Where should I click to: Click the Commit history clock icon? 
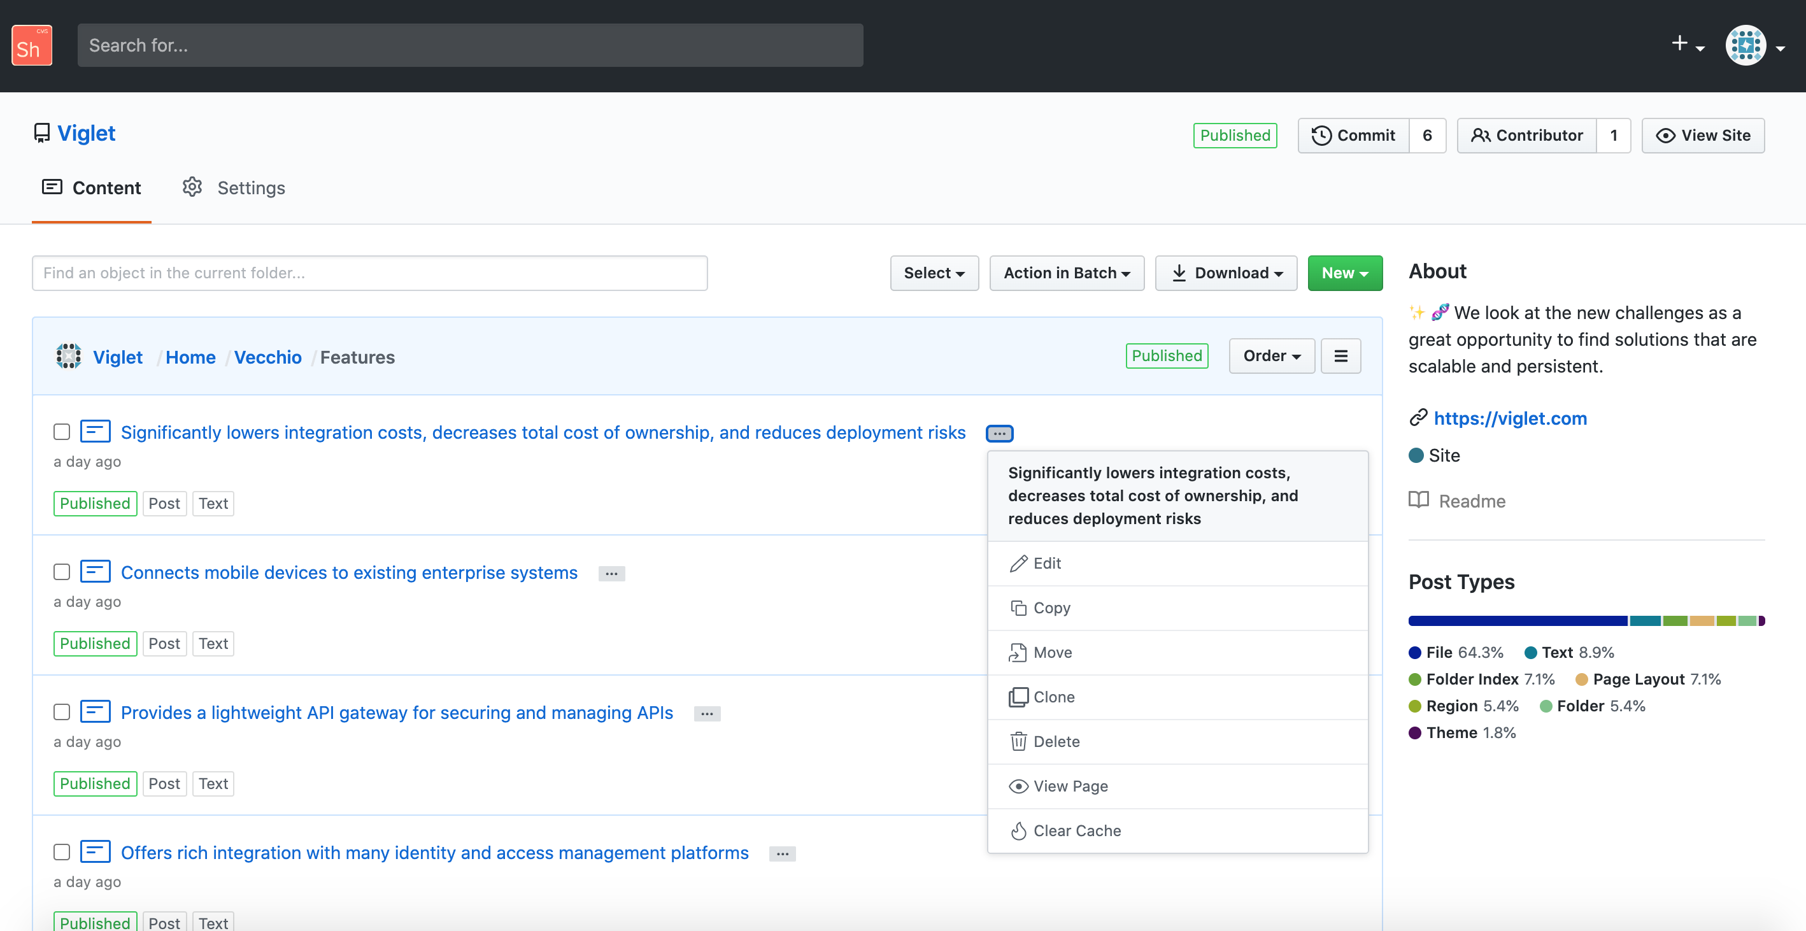click(x=1321, y=135)
